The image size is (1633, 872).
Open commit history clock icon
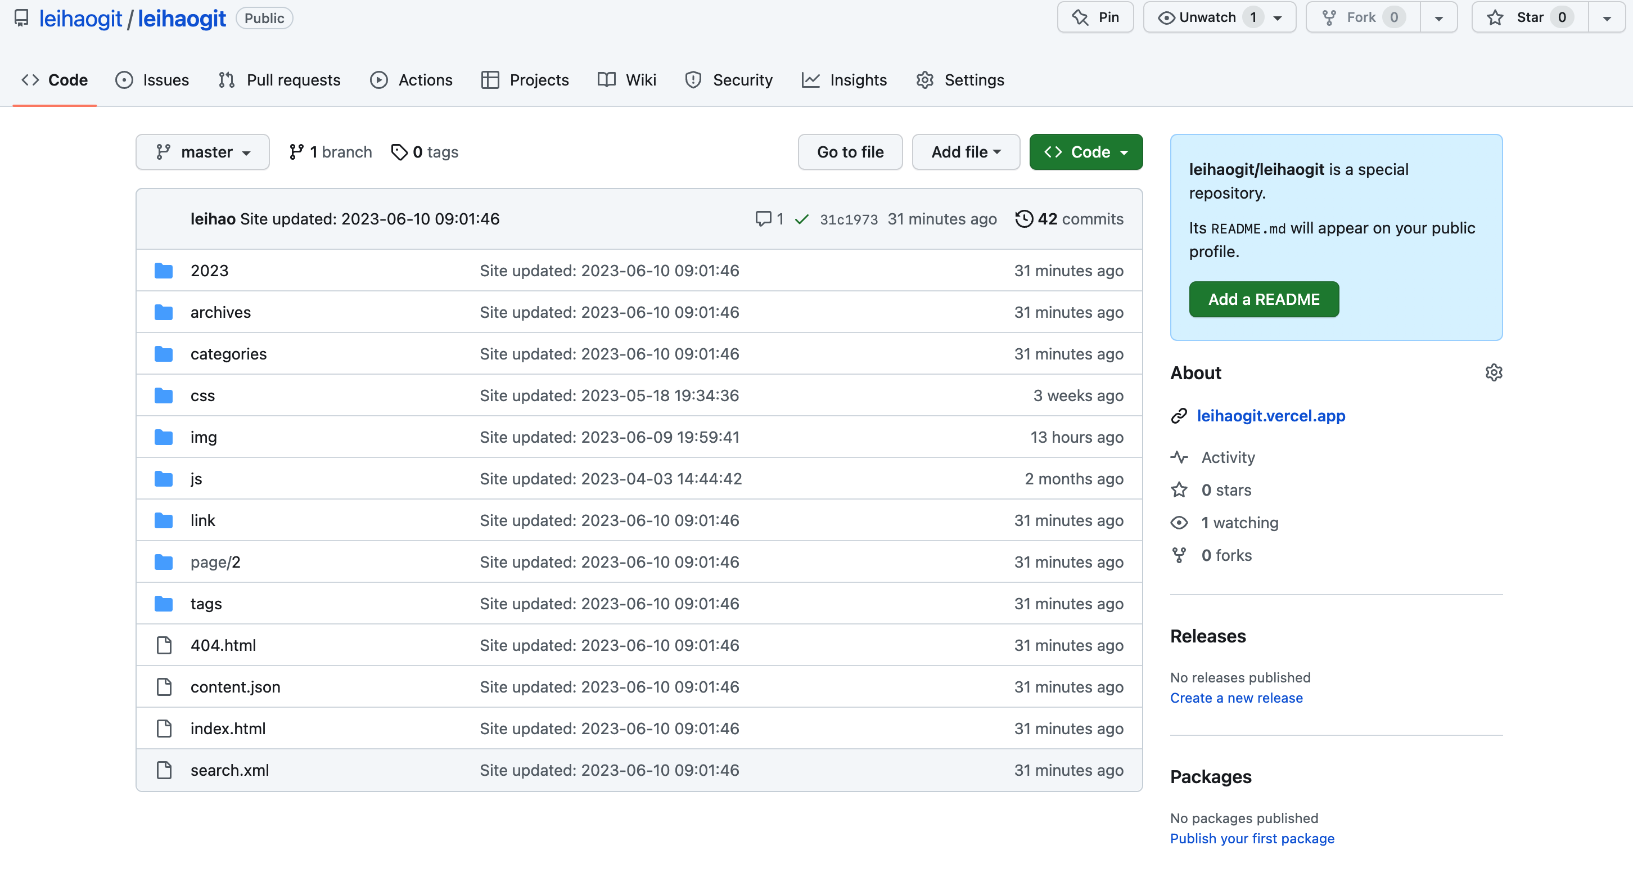point(1024,219)
